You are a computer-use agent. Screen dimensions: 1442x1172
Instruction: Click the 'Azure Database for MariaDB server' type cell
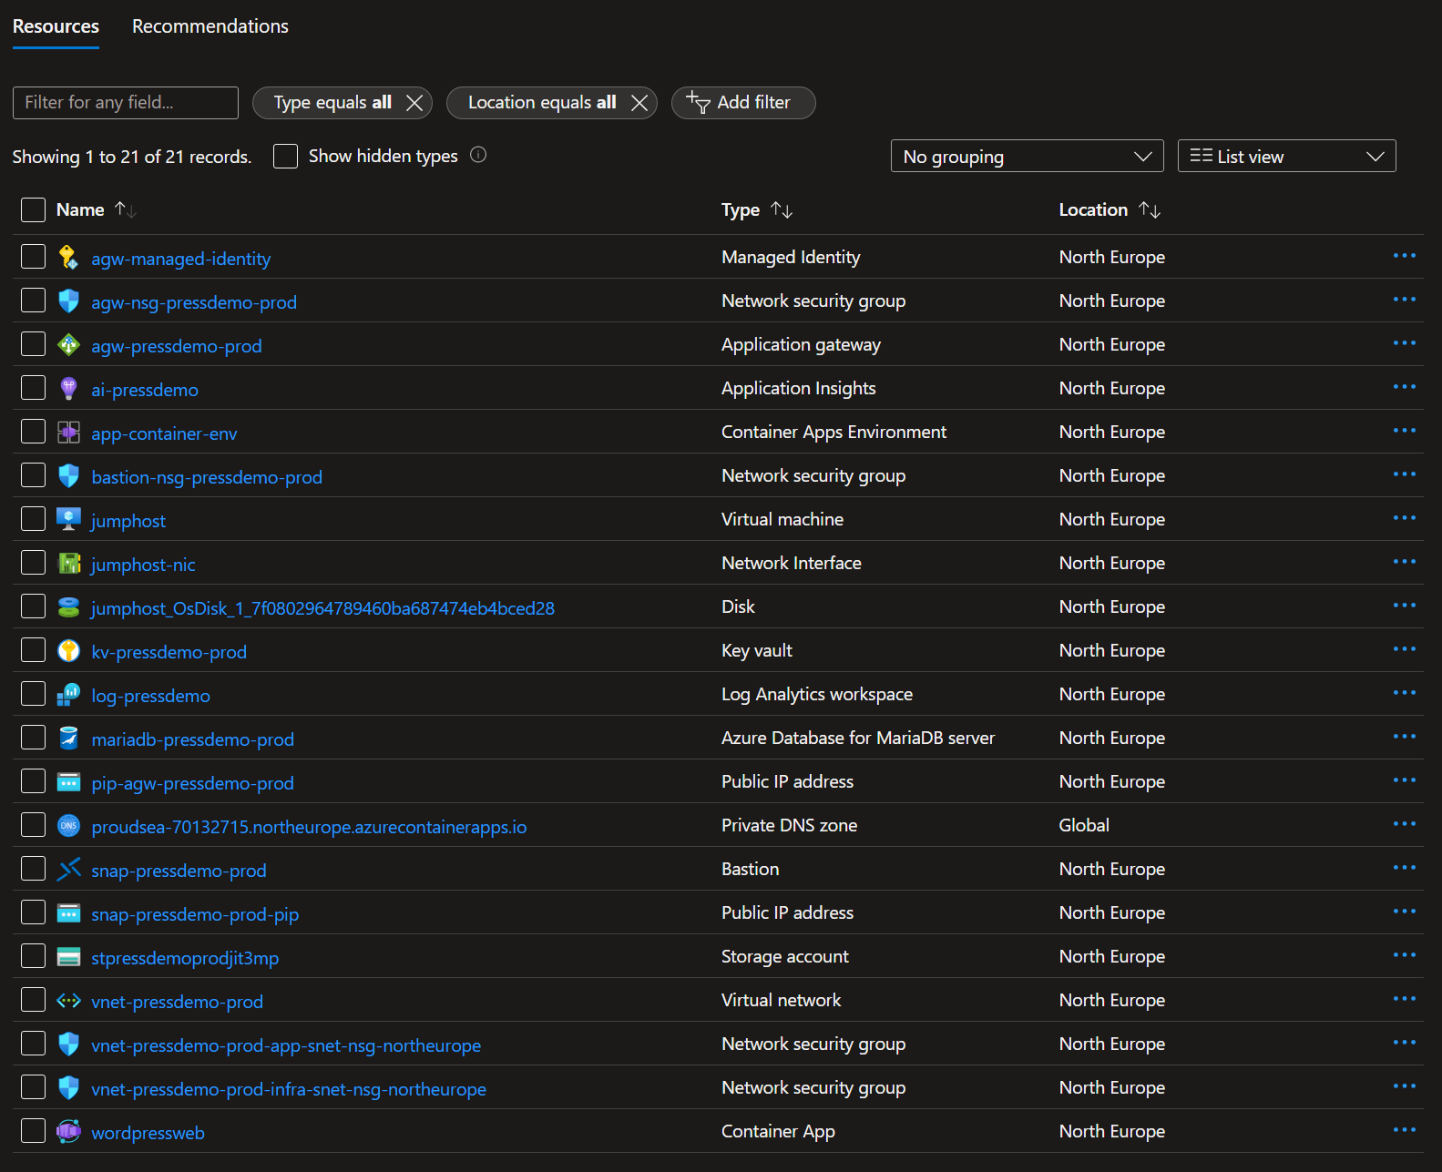(858, 738)
